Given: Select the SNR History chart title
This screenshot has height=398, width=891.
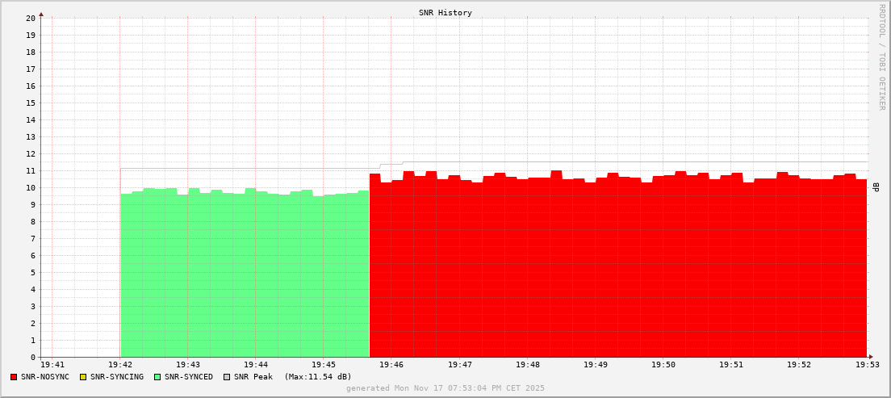Looking at the screenshot, I should click(445, 13).
